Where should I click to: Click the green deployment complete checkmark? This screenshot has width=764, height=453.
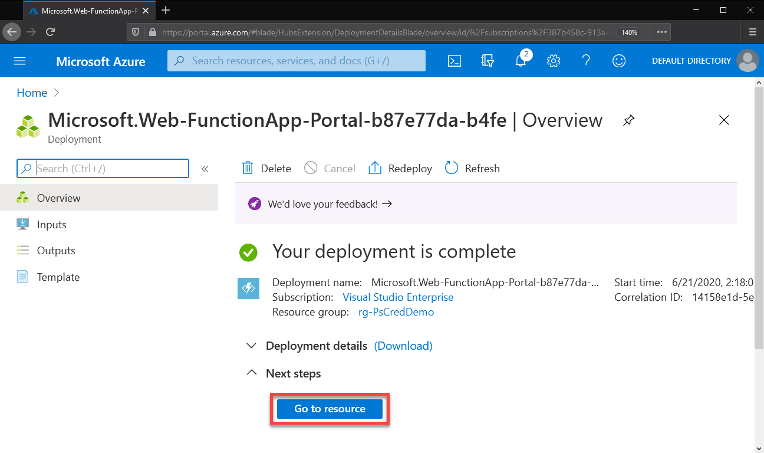(248, 252)
